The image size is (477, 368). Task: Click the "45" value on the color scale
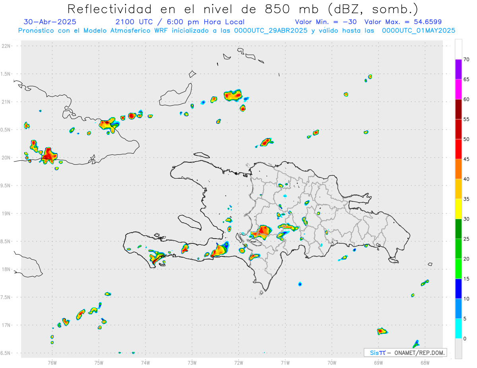pyautogui.click(x=467, y=159)
